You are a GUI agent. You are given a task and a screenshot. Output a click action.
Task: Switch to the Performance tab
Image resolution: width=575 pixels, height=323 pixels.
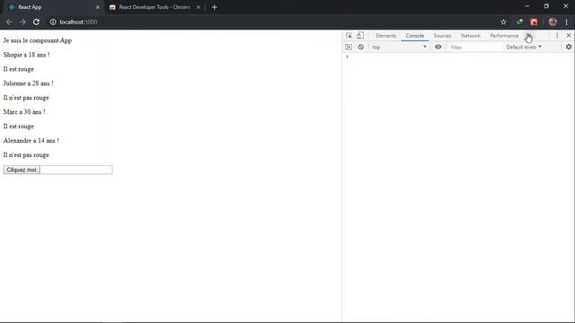point(504,36)
